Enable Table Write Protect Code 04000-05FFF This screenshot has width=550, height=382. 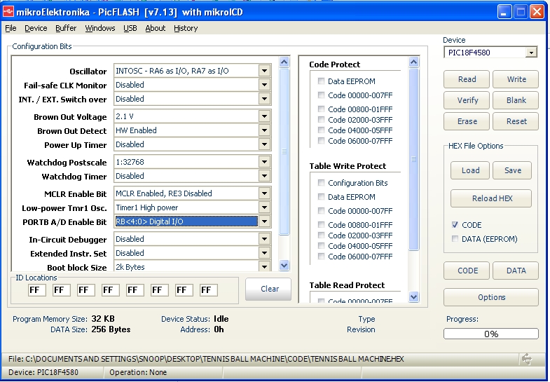(321, 245)
